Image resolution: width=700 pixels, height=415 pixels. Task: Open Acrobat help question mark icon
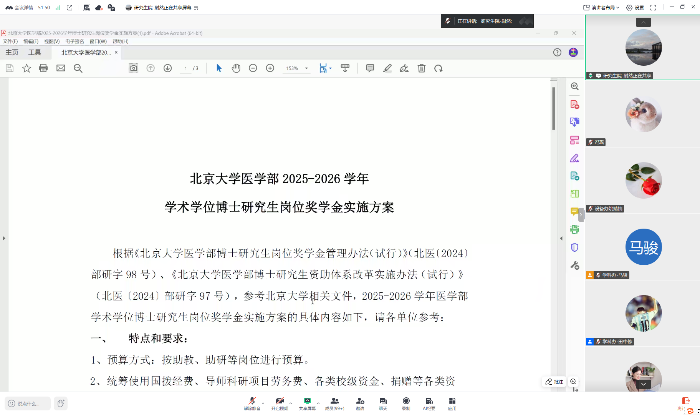pyautogui.click(x=557, y=53)
